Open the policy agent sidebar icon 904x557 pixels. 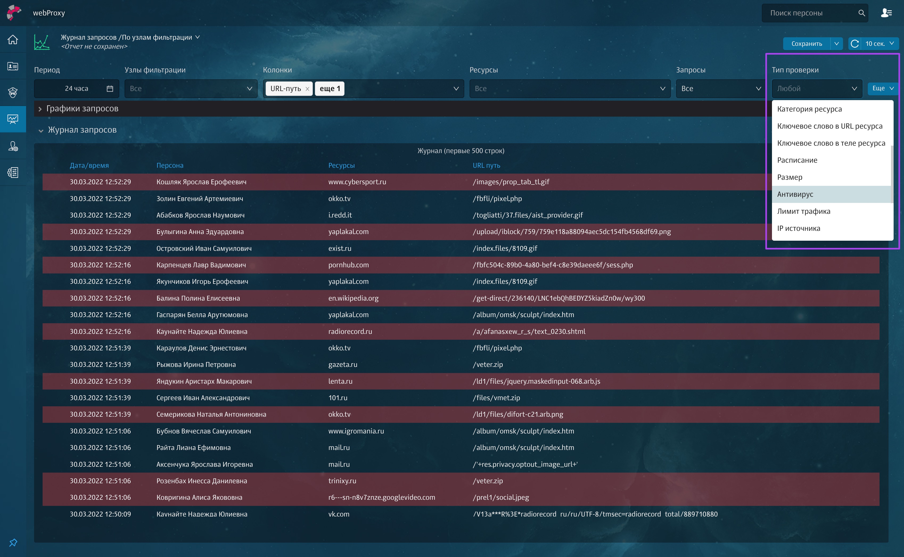tap(13, 92)
